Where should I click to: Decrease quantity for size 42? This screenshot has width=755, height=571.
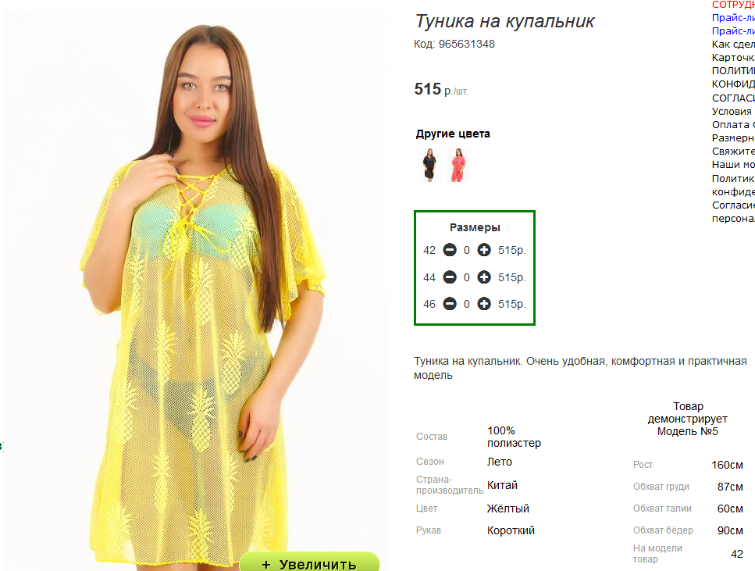pos(450,250)
